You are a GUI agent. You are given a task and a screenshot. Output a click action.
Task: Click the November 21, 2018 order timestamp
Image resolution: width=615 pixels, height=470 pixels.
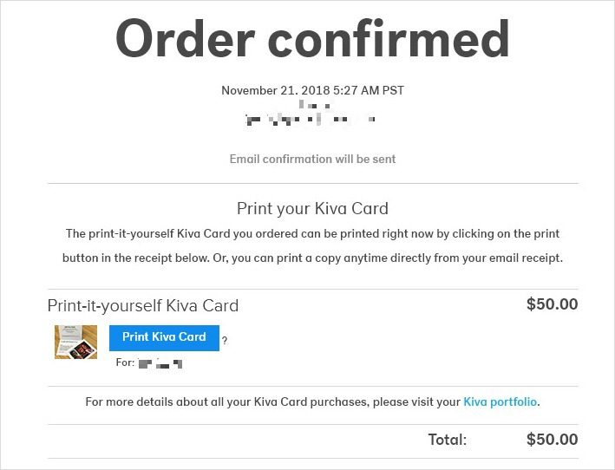[312, 90]
